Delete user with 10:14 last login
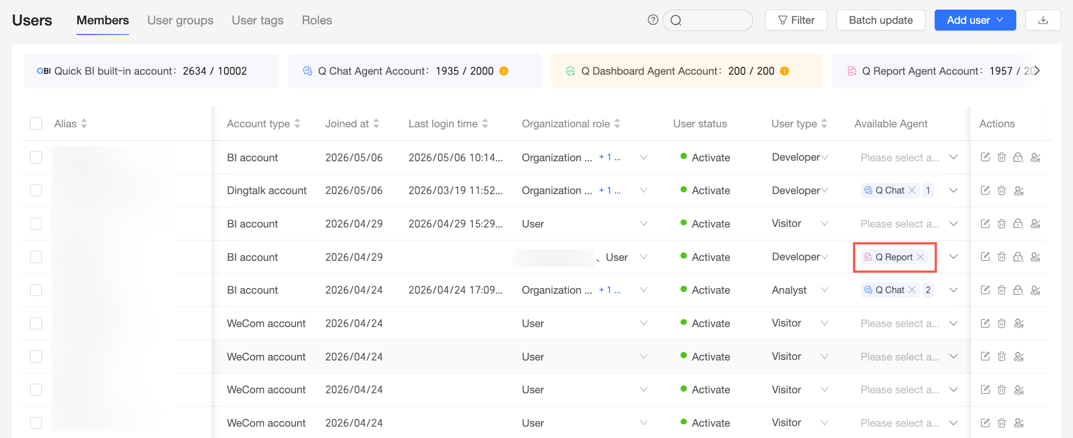Screen dimensions: 1073x438 [x=1002, y=157]
